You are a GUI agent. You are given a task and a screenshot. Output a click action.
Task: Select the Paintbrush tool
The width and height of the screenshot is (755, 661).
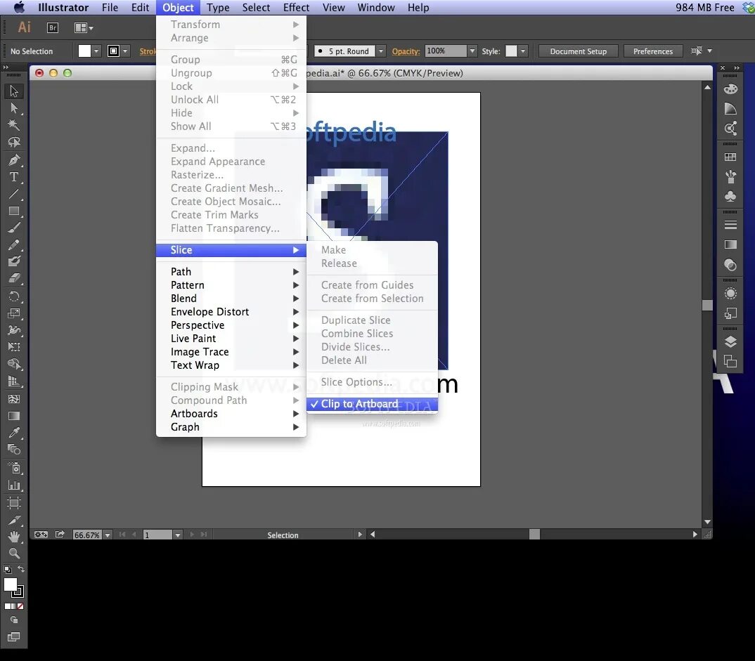point(14,228)
